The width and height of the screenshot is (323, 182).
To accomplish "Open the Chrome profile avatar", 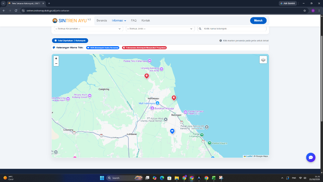I will [x=313, y=10].
